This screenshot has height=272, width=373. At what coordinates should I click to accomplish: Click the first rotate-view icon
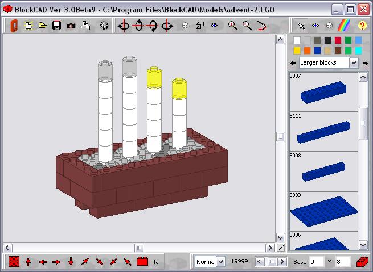tap(124, 26)
